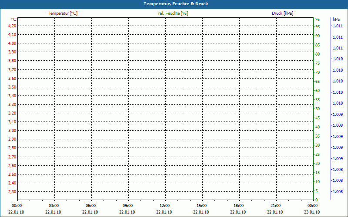Click the 30 humidity axis value

pyautogui.click(x=318, y=145)
